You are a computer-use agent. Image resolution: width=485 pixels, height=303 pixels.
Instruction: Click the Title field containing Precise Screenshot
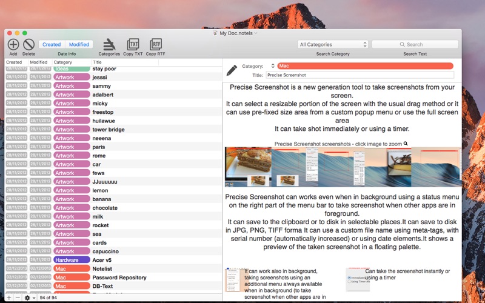(360, 75)
